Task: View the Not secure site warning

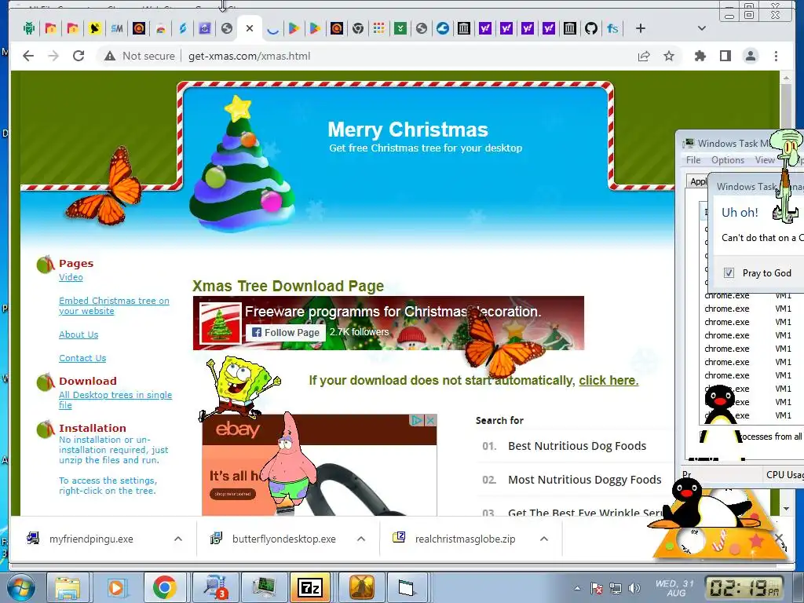Action: click(140, 56)
